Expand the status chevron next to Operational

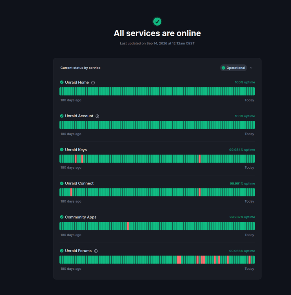pyautogui.click(x=251, y=68)
